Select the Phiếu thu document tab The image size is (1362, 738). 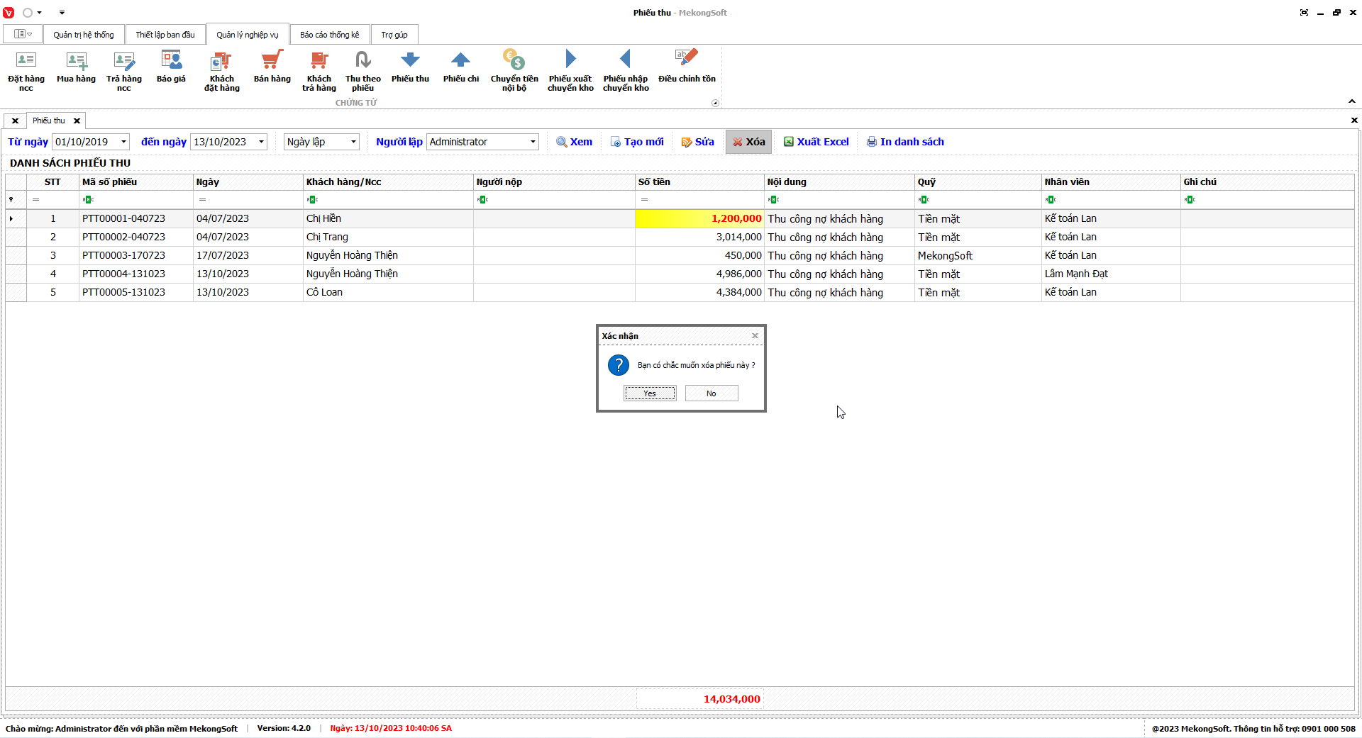tap(49, 121)
